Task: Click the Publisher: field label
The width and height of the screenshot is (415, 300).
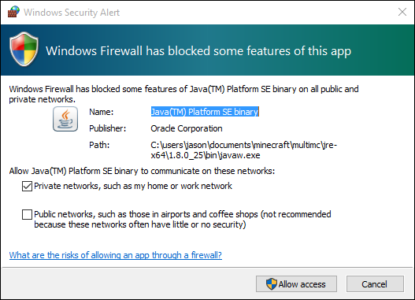Action: 108,128
